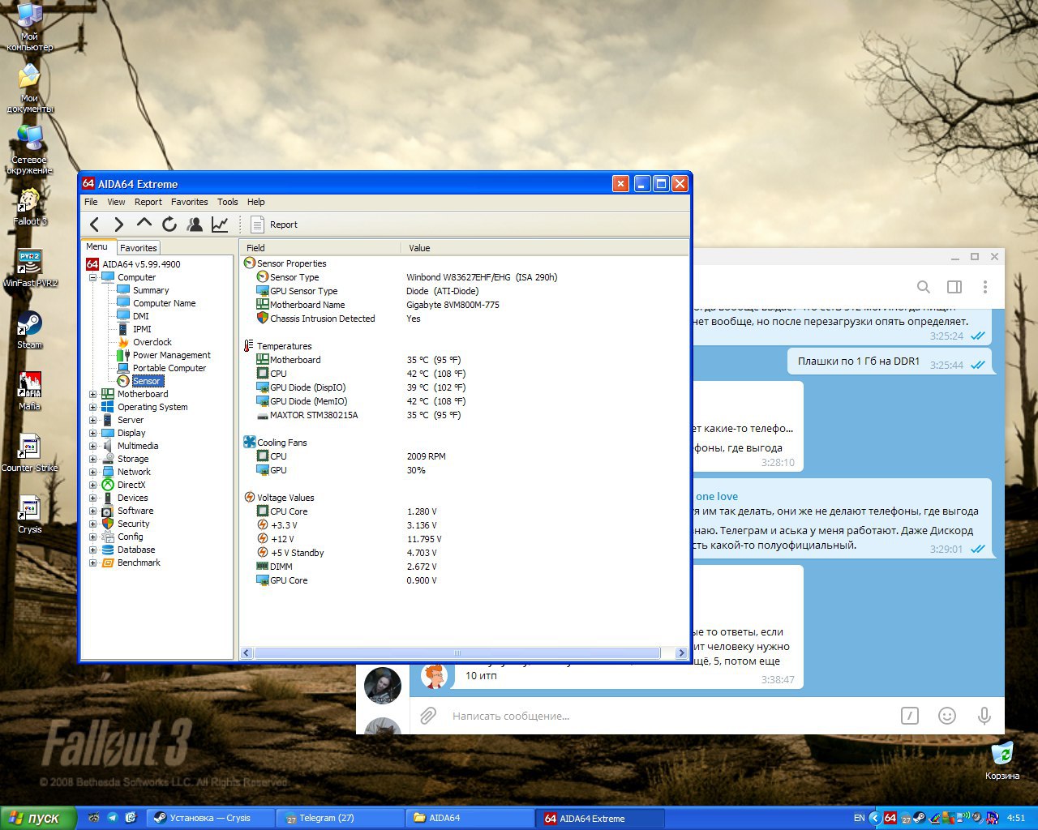Open the Help menu in AIDA64
Screen dimensions: 1038x830
click(x=255, y=202)
